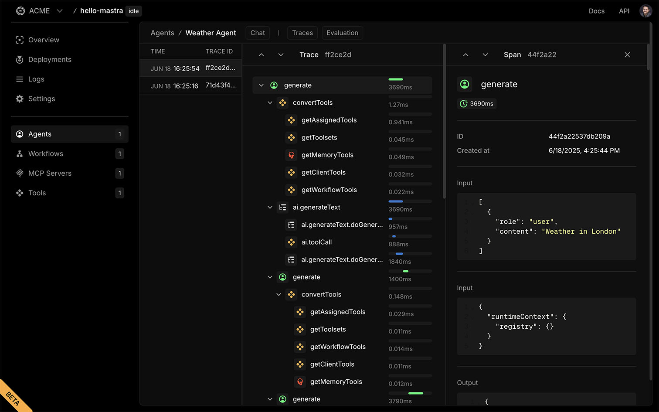Open the Overview panel icon in sidebar
Screen dimensions: 659x412
(20, 40)
